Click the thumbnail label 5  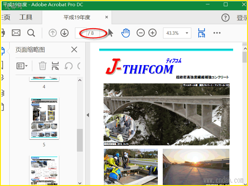pos(44,144)
